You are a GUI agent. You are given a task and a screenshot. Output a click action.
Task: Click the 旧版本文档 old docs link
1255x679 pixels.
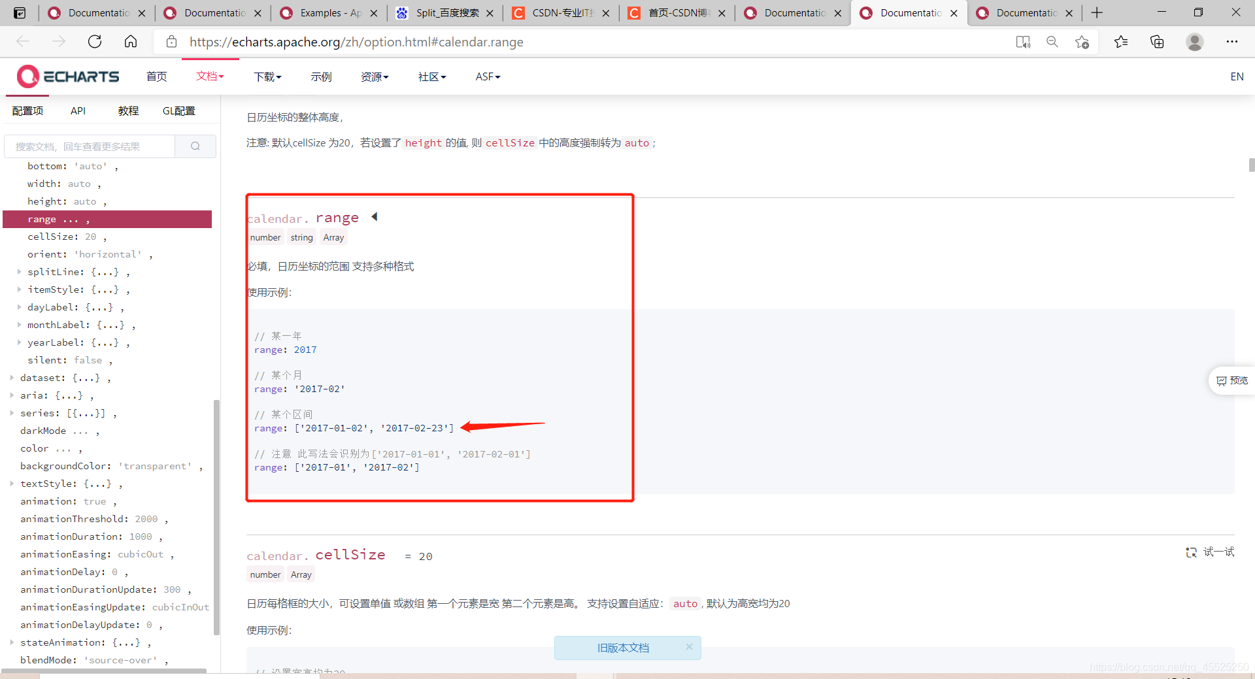click(623, 648)
